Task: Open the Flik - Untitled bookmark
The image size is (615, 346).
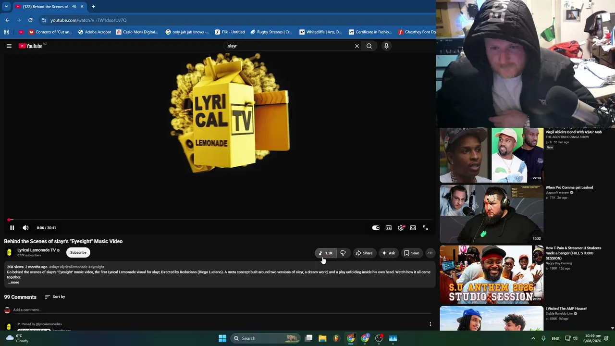Action: pos(230,32)
